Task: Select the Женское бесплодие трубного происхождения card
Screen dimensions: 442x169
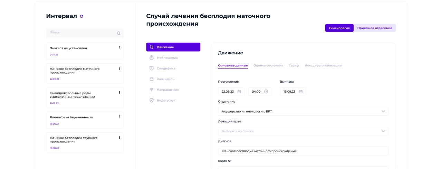Action: click(x=85, y=142)
